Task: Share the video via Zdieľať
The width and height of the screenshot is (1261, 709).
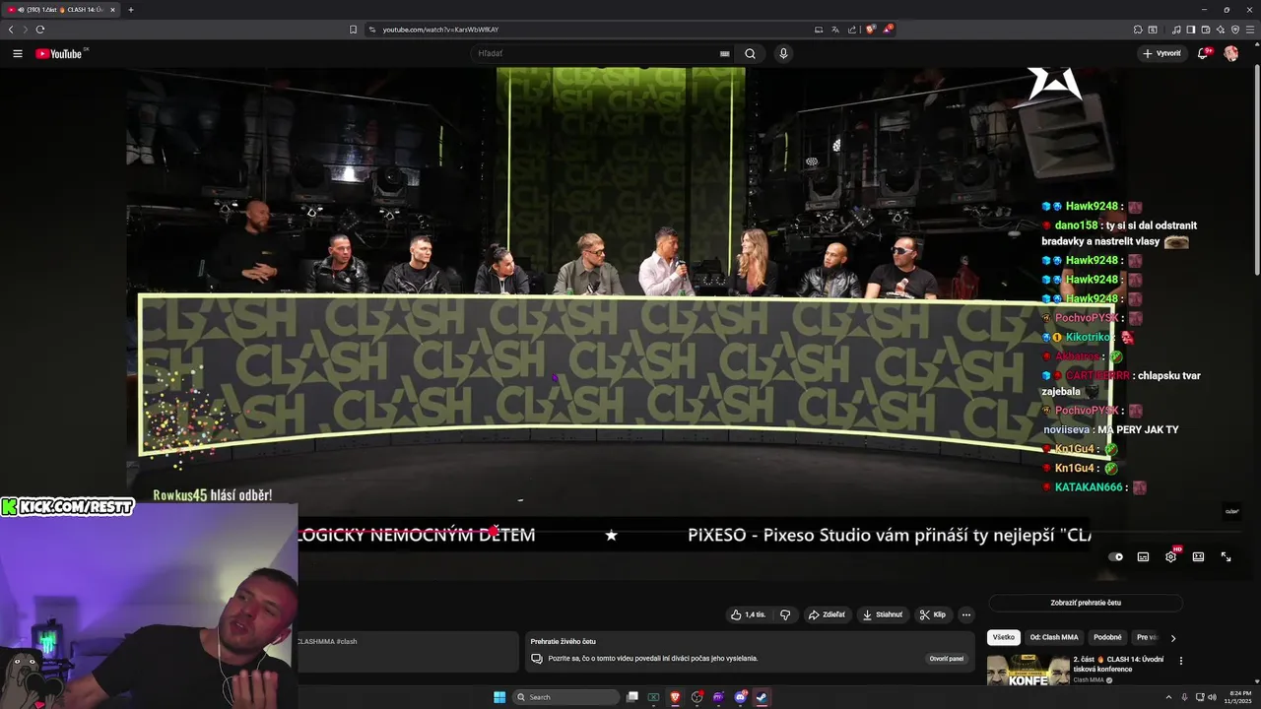Action: pos(827,614)
